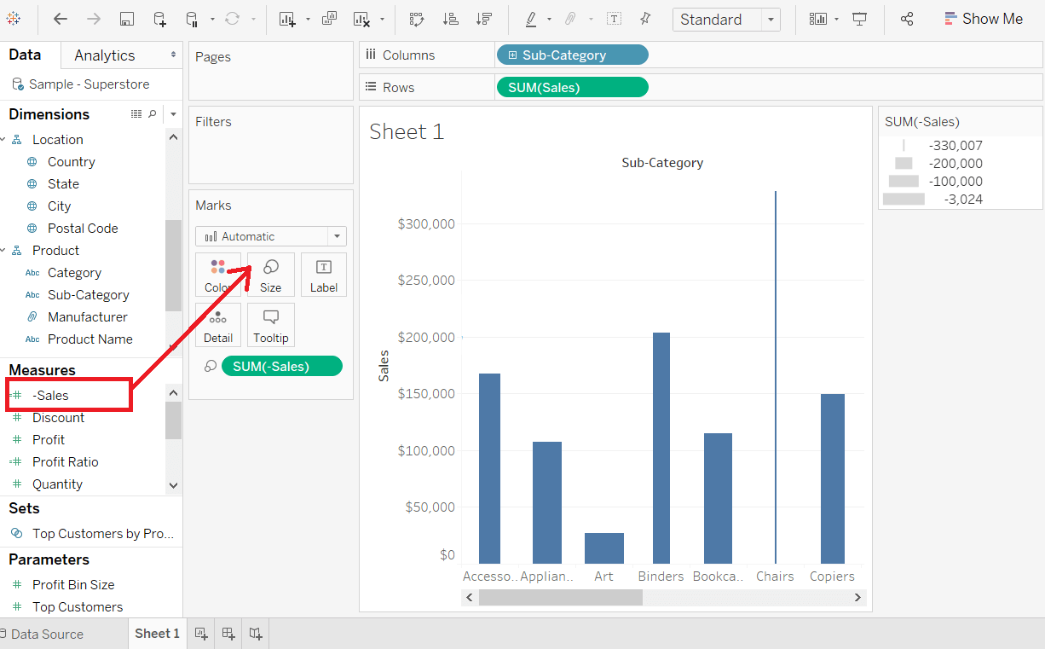The height and width of the screenshot is (649, 1045).
Task: Click the SUM(-Sales) pill on Marks card
Action: [282, 367]
